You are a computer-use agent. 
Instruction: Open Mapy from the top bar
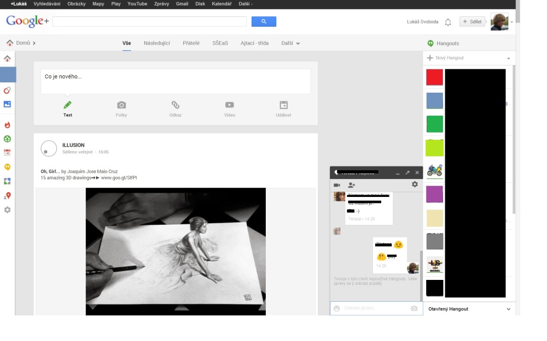(x=98, y=4)
